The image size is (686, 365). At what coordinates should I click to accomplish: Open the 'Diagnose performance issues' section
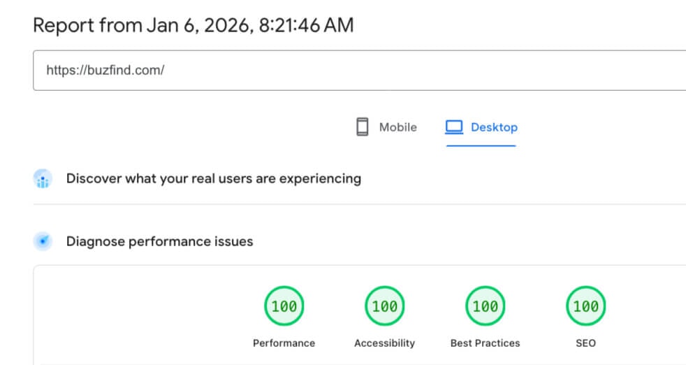click(160, 241)
